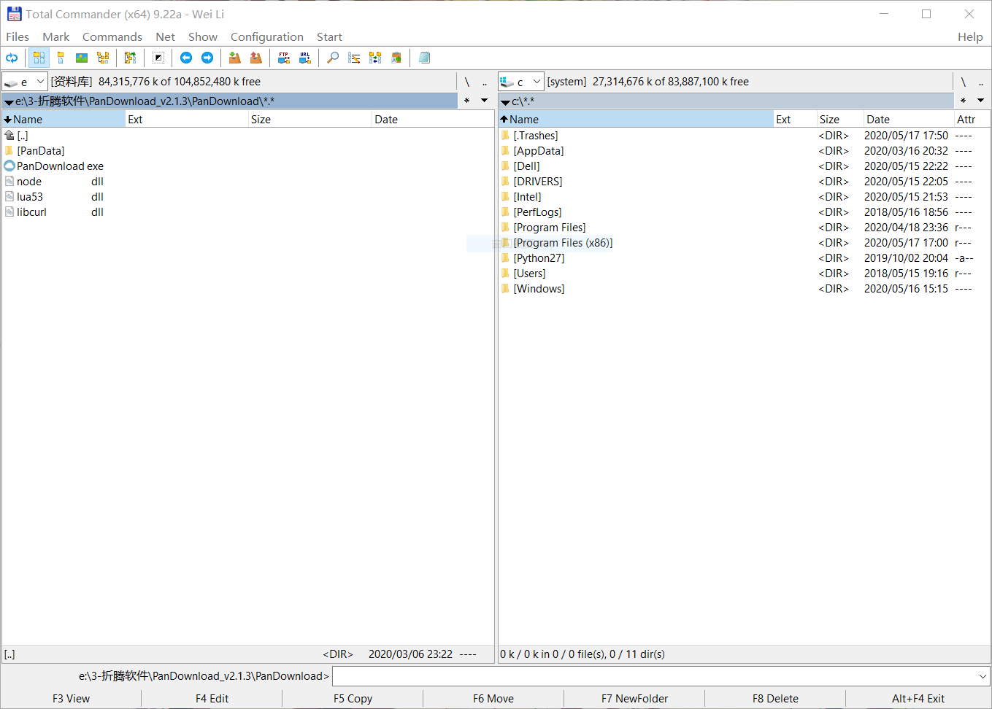Open the URL new FTP connection icon
Viewport: 992px width, 709px height.
click(x=305, y=58)
